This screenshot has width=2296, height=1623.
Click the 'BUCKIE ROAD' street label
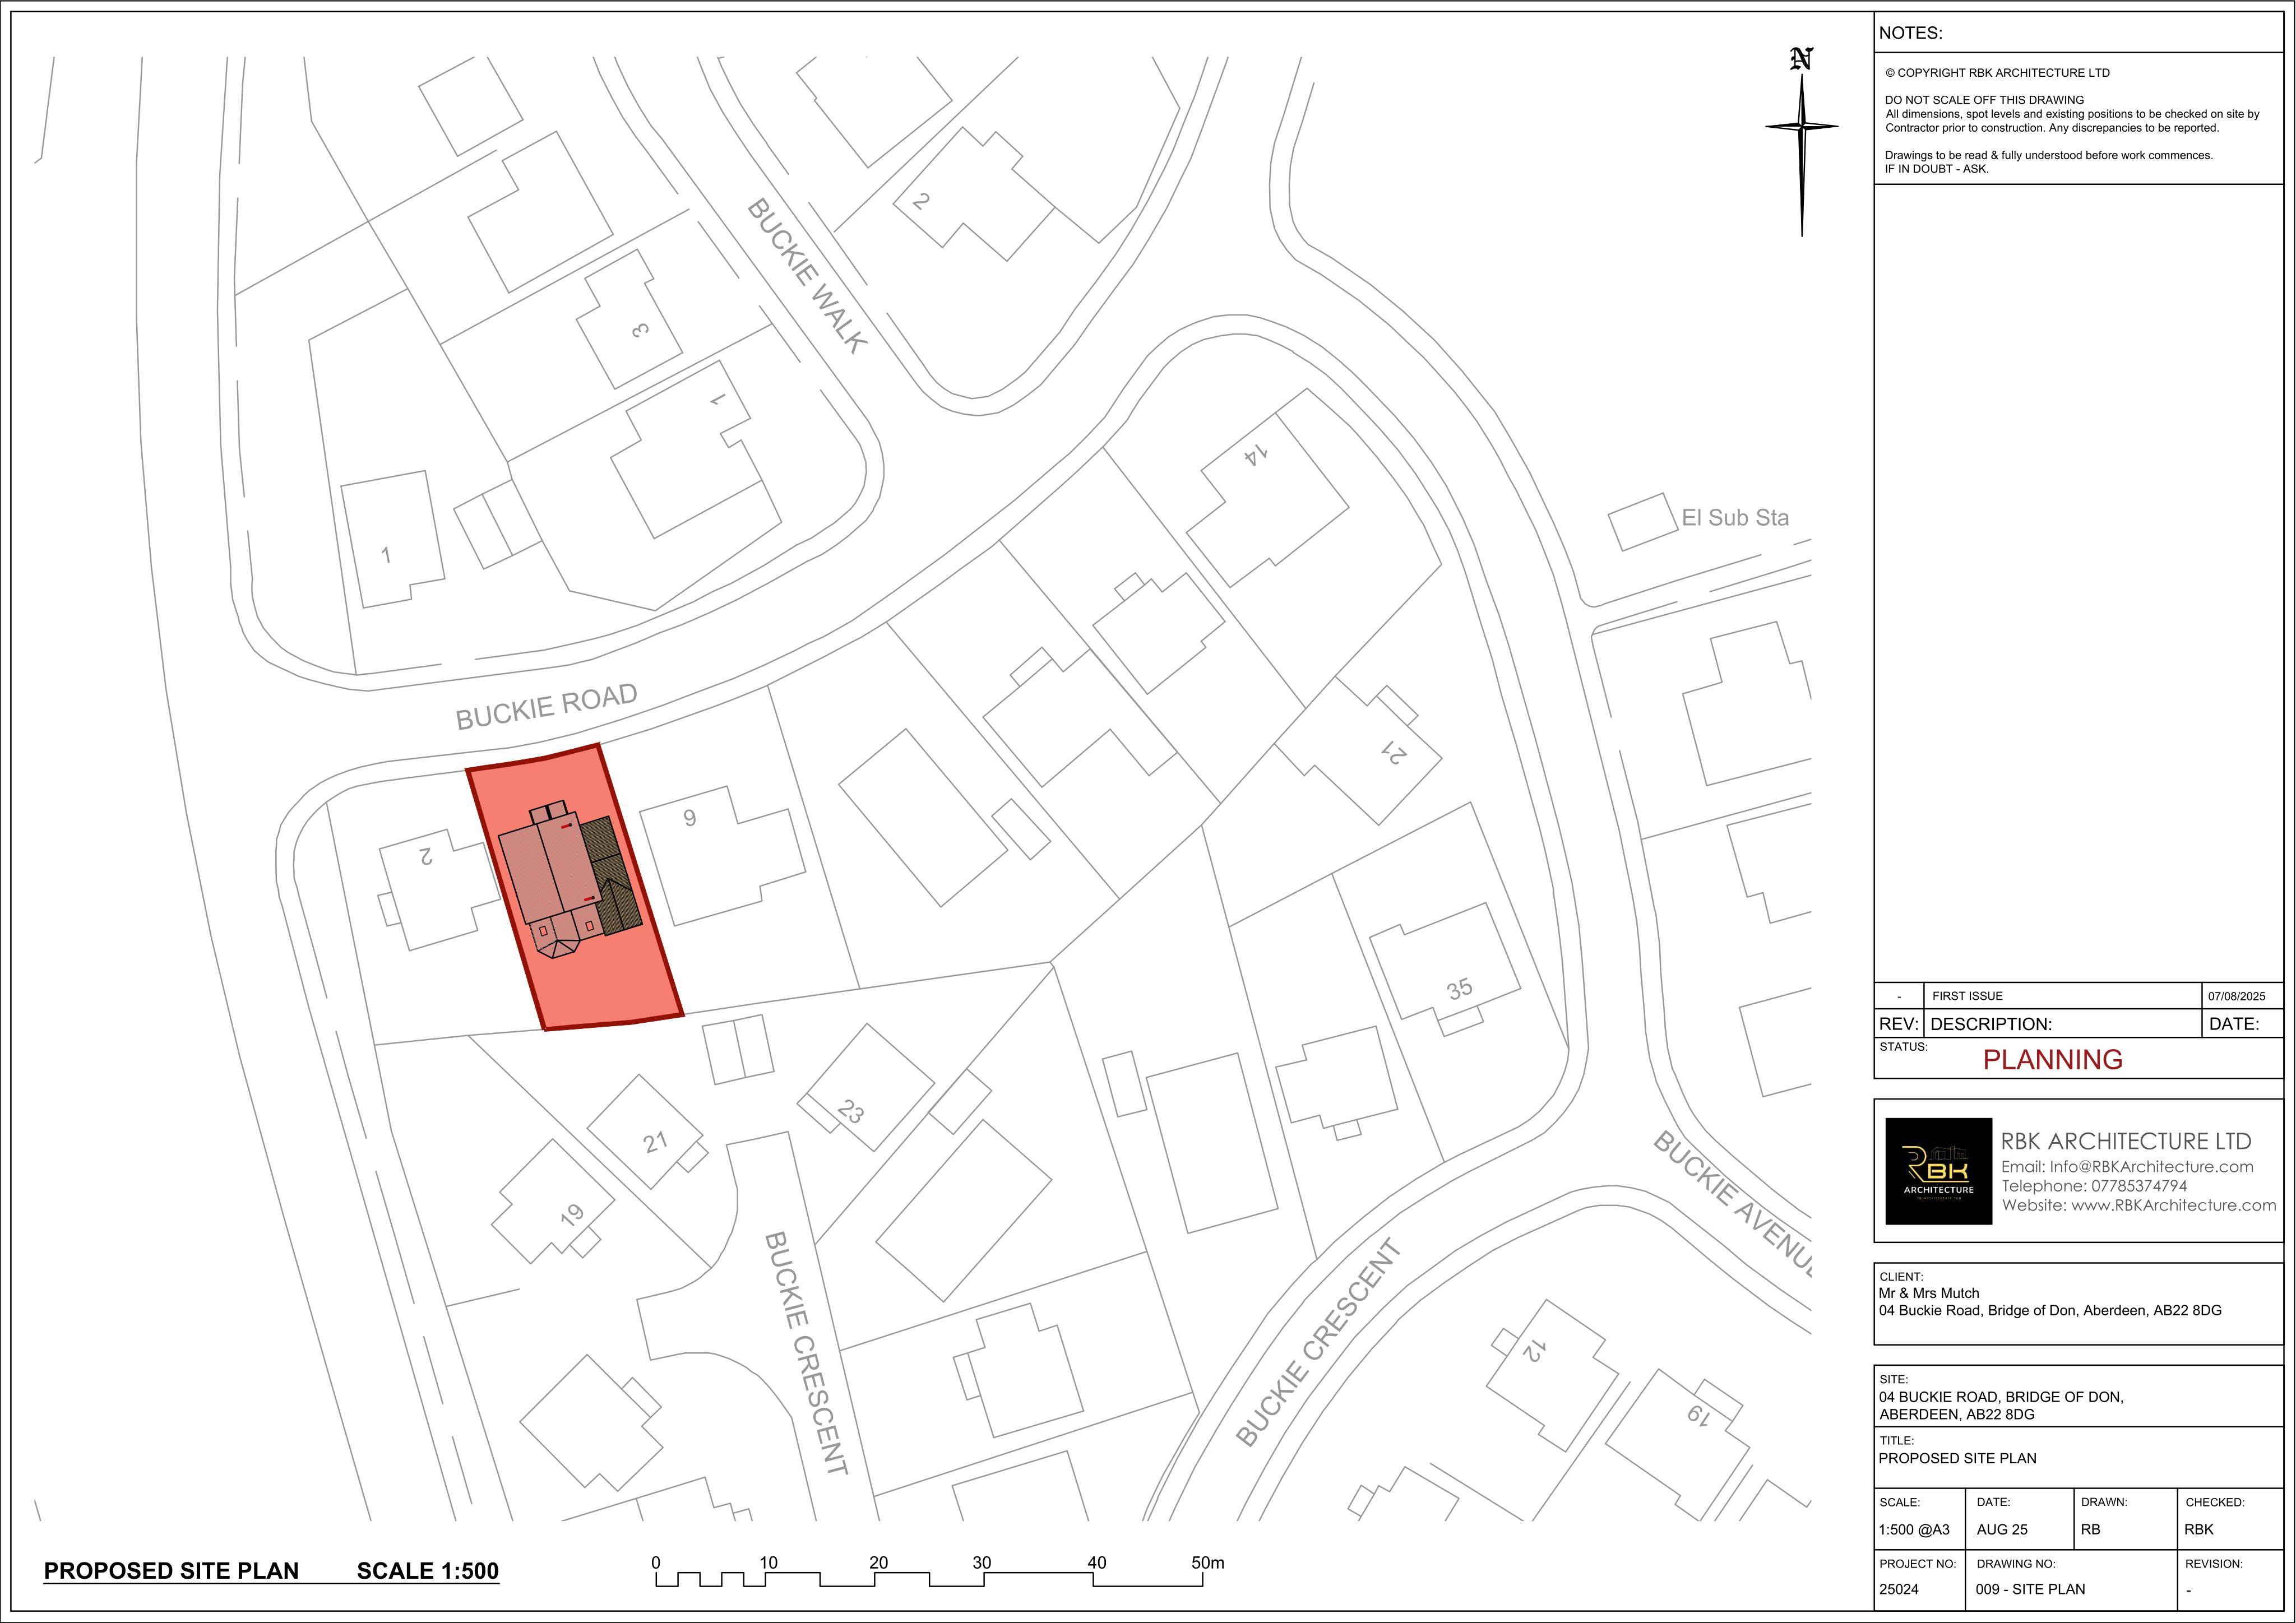546,706
